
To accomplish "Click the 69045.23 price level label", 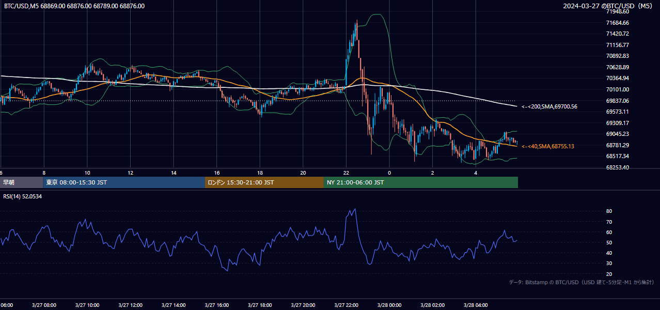I will (618, 134).
